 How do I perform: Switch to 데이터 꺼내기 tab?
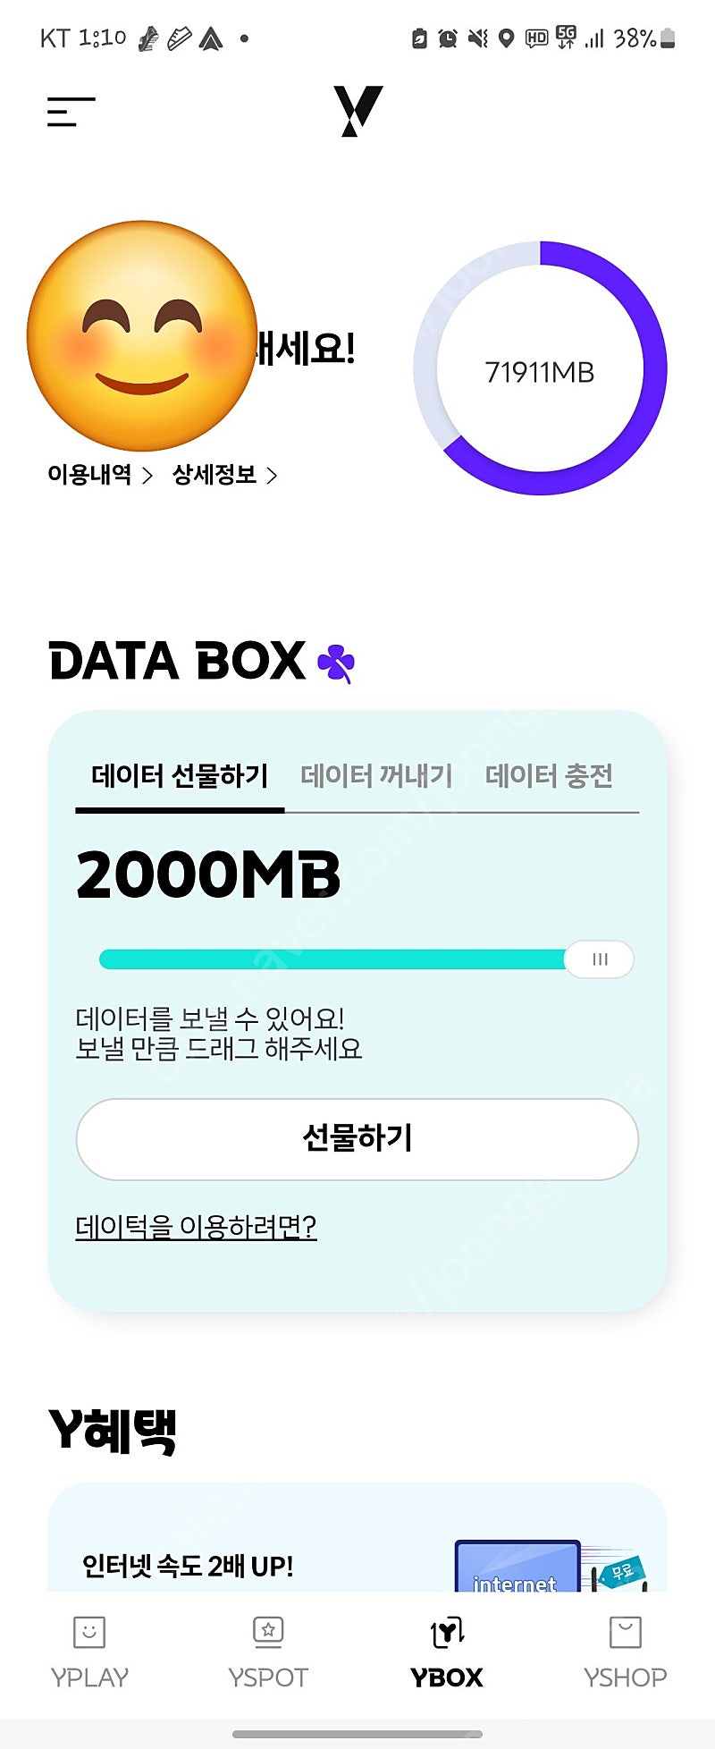coord(376,775)
